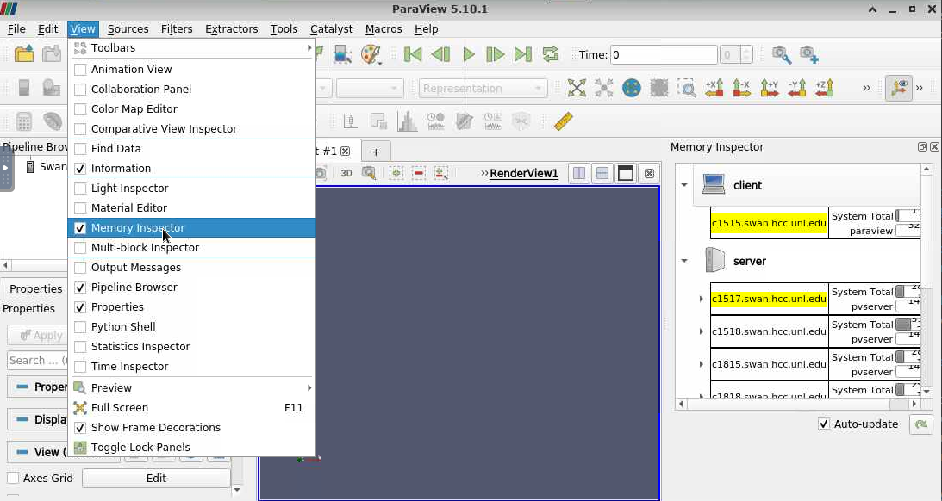Open file via folder icon in toolbar

point(24,54)
